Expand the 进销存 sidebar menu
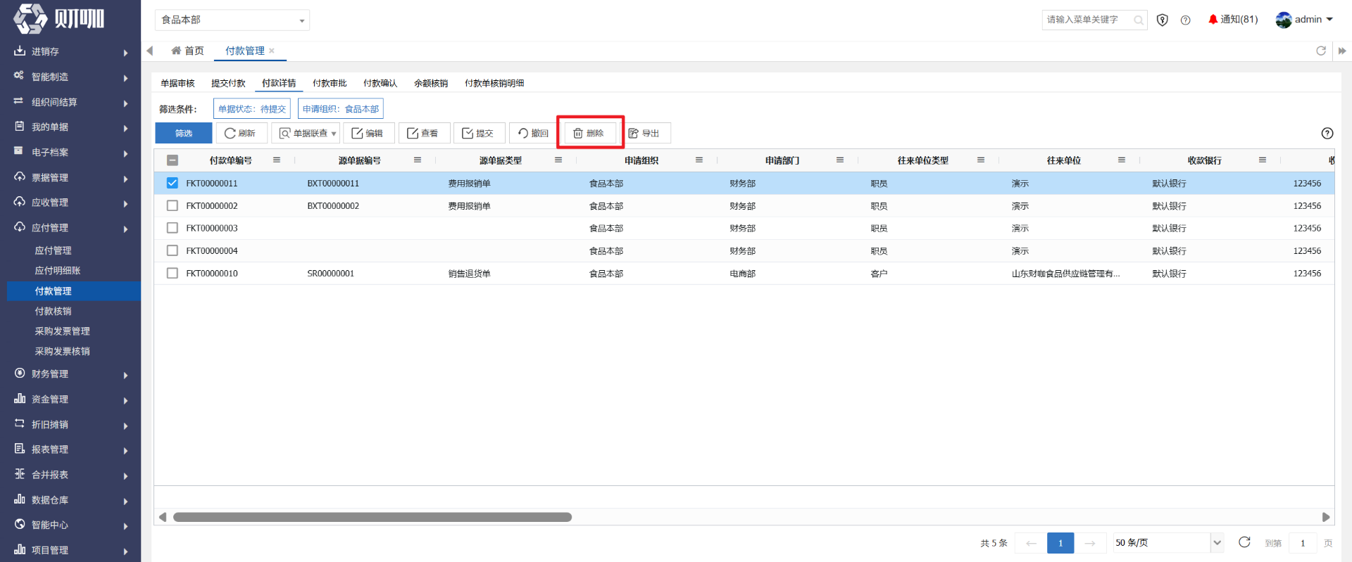1352x562 pixels. click(x=70, y=51)
